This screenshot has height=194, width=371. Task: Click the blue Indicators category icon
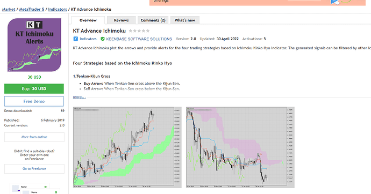tap(75, 39)
